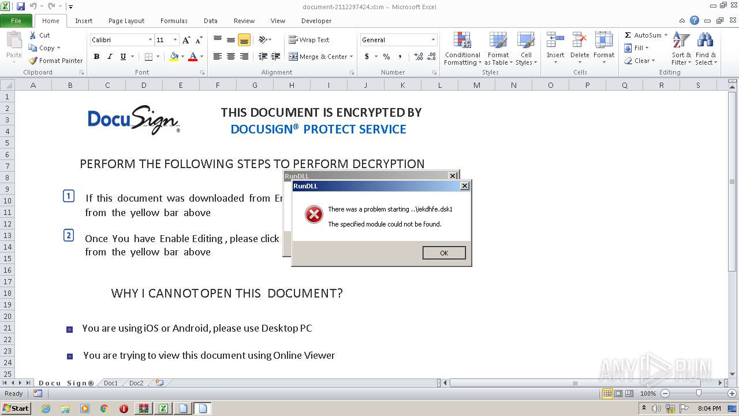Decrease decimal places
This screenshot has height=416, width=739.
[432, 57]
